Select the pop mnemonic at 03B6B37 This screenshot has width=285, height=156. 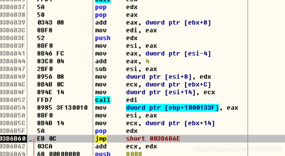(x=101, y=7)
